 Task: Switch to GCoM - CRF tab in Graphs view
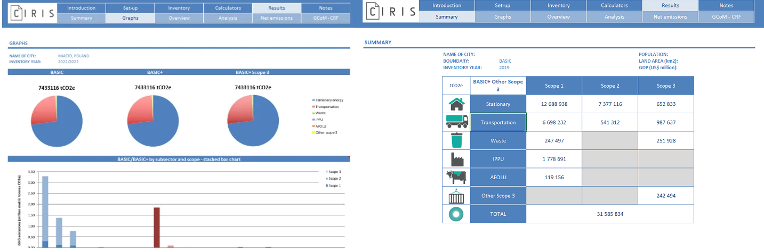pos(325,18)
